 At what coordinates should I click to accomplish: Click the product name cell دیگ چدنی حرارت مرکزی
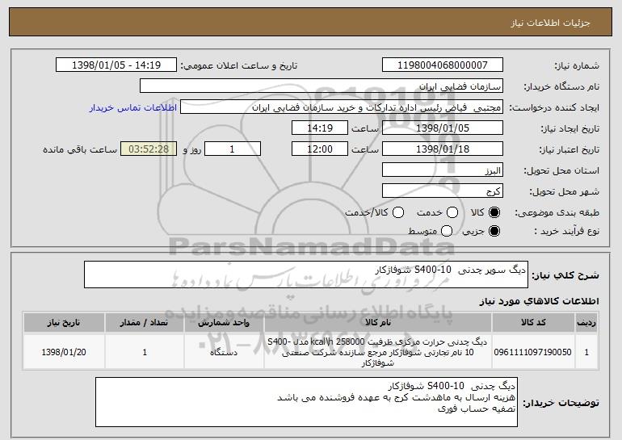point(378,352)
